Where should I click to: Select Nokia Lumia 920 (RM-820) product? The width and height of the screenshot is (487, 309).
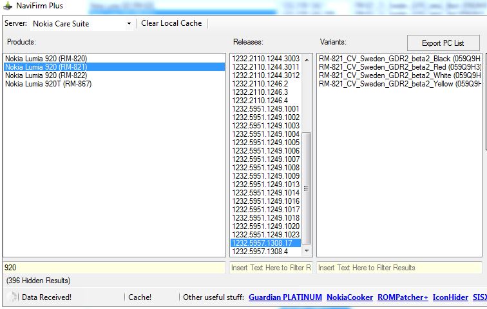(x=114, y=59)
